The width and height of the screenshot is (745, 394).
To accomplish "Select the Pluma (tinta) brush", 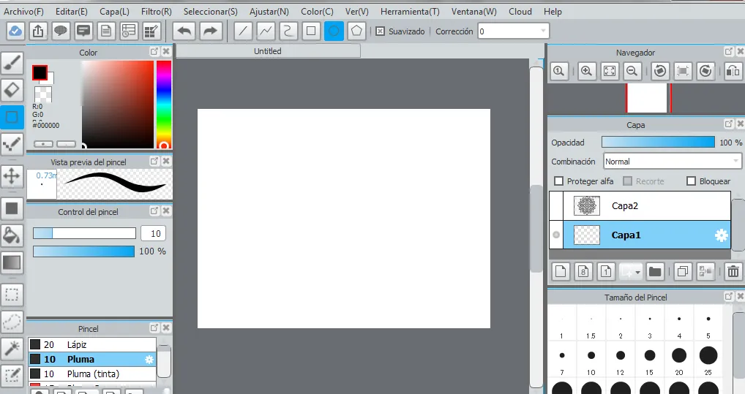I will (92, 374).
